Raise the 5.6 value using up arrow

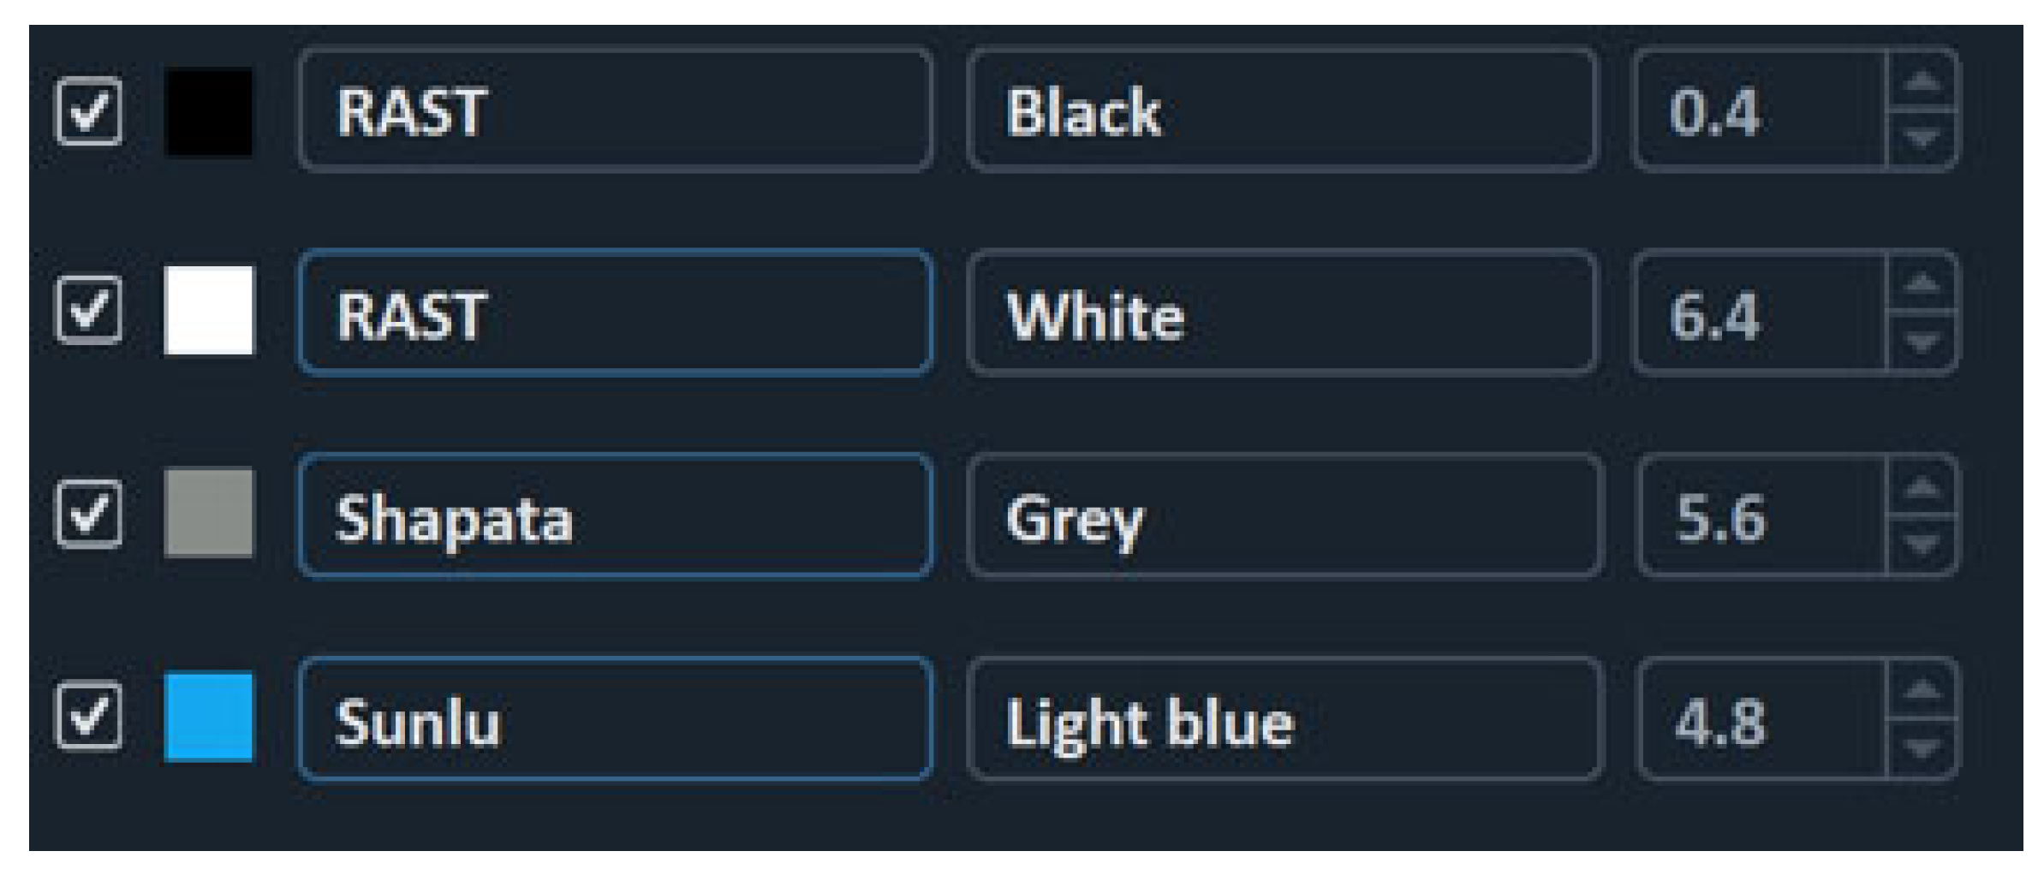1922,488
